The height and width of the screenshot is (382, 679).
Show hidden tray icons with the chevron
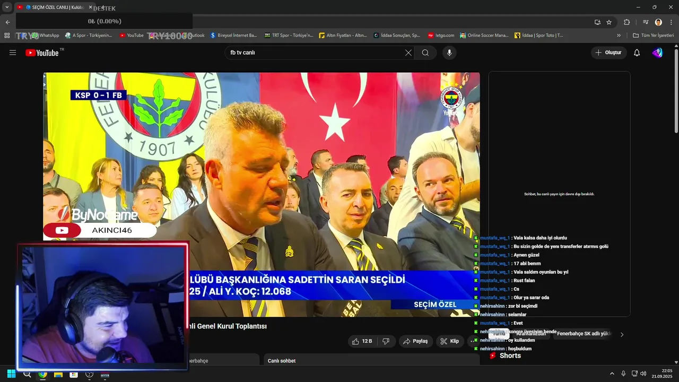click(612, 374)
